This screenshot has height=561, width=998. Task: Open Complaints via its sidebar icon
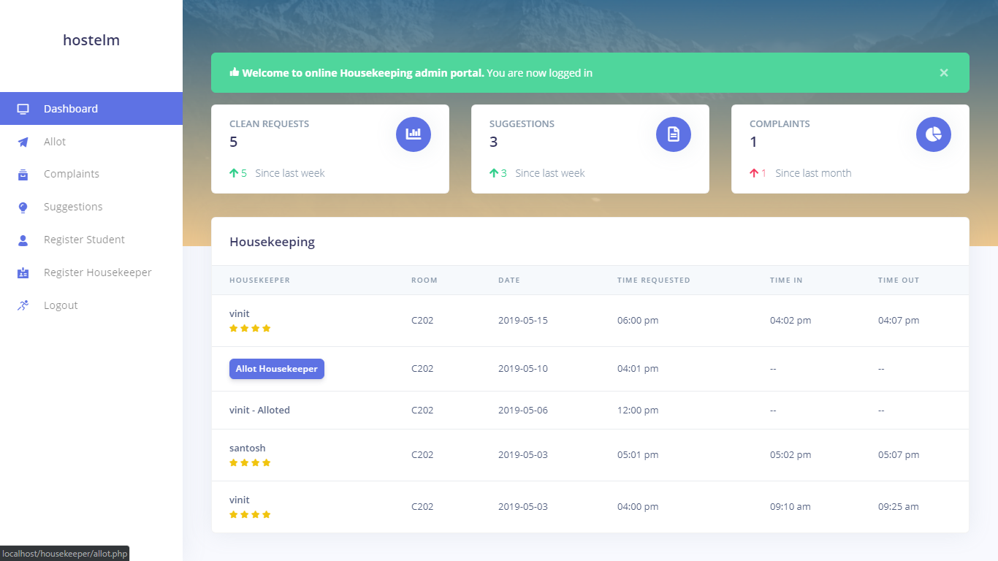23,174
